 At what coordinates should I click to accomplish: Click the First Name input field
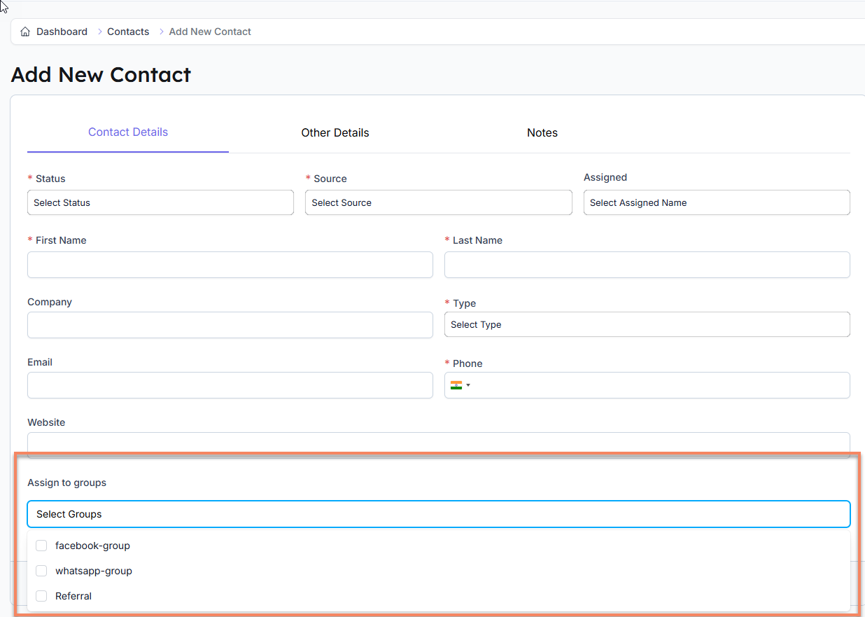tap(230, 265)
